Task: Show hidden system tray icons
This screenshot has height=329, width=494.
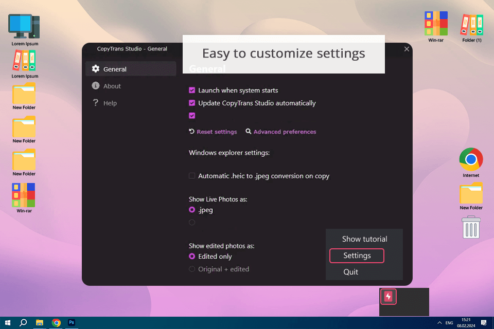Action: coord(439,323)
